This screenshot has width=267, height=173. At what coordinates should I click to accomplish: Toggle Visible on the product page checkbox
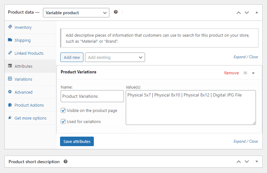[x=63, y=110]
